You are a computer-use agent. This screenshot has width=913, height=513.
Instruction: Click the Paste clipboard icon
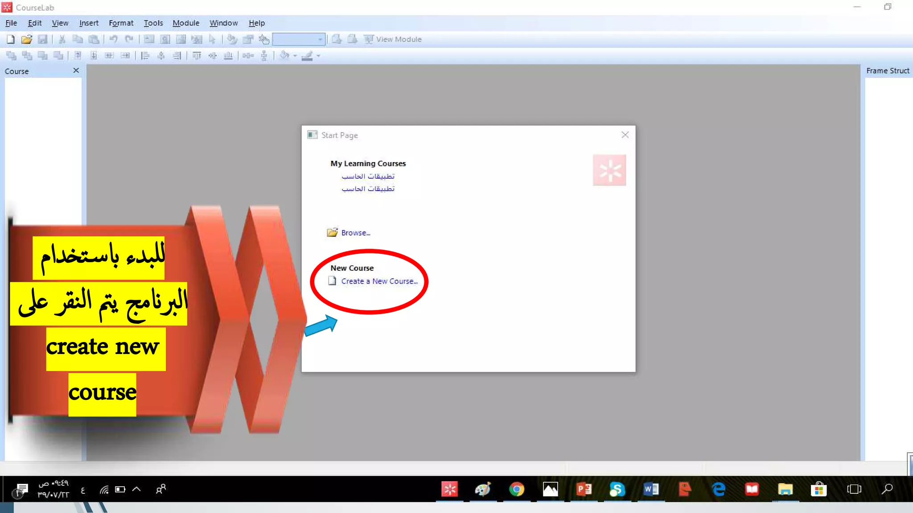94,39
